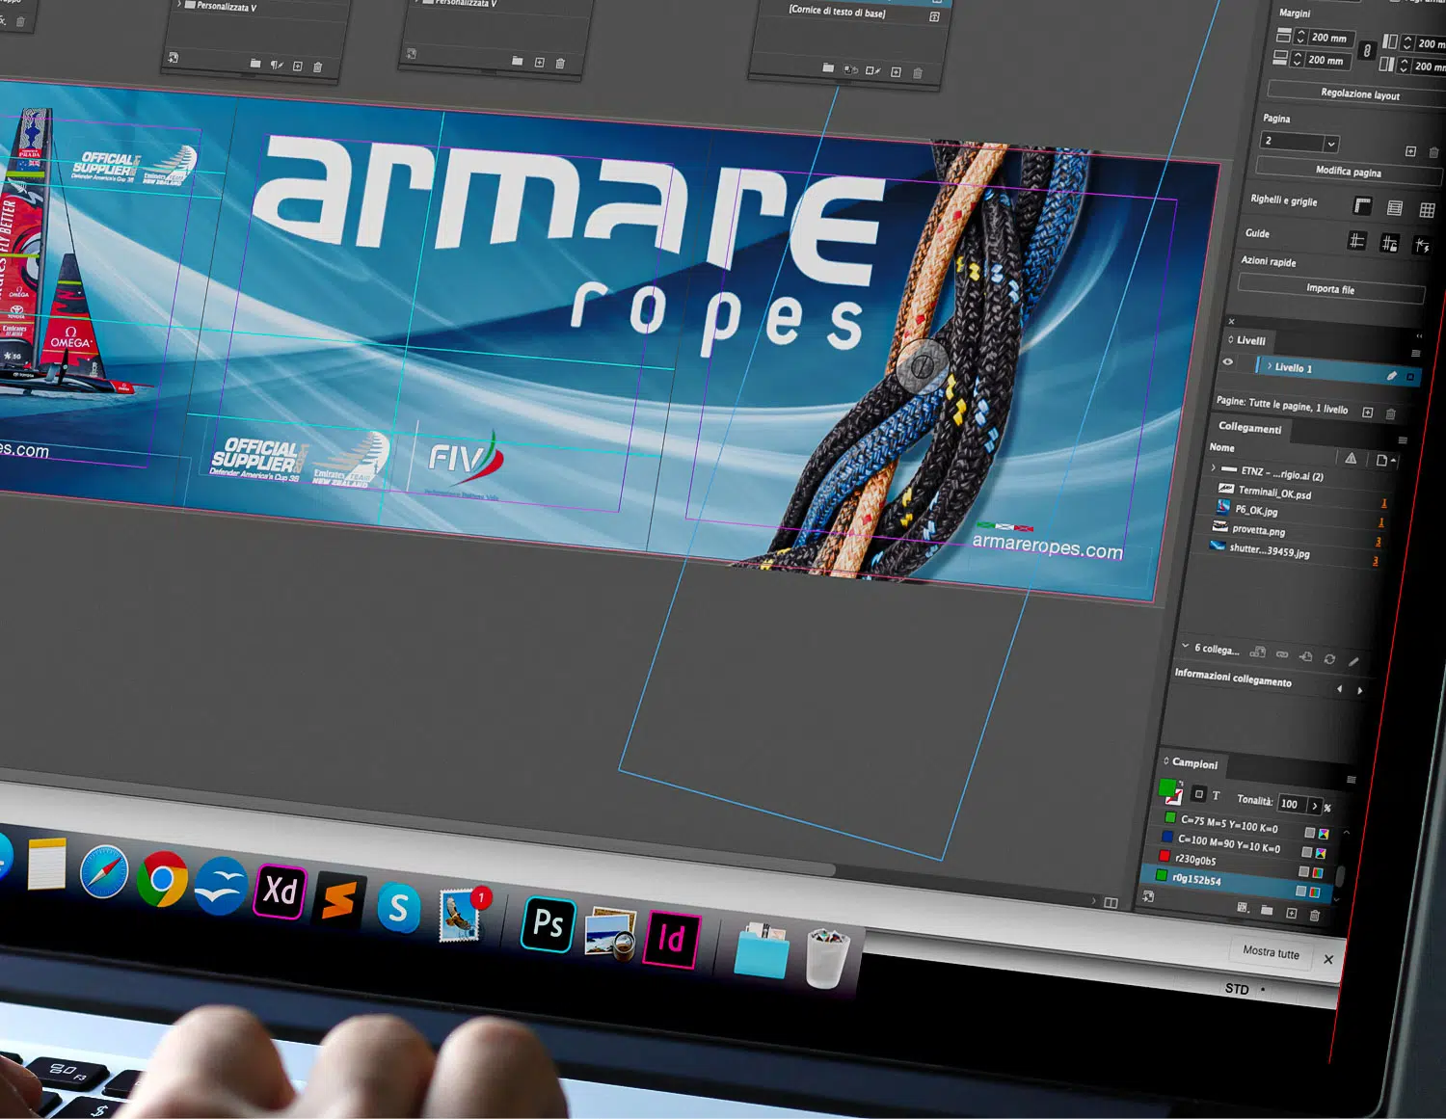
Task: Open the Campioni panel tab
Action: coord(1193,763)
